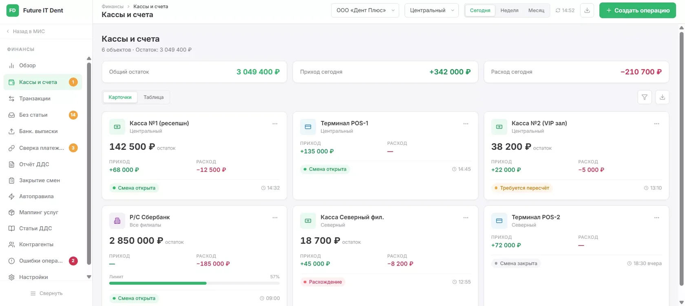Go to Без статьи section
This screenshot has width=685, height=306.
(x=43, y=115)
